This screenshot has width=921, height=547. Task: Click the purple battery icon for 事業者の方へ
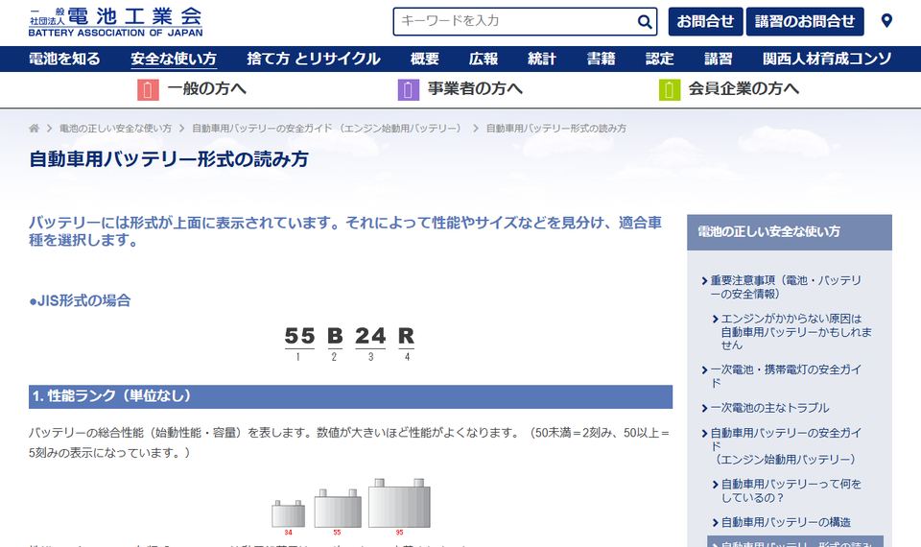pyautogui.click(x=409, y=90)
